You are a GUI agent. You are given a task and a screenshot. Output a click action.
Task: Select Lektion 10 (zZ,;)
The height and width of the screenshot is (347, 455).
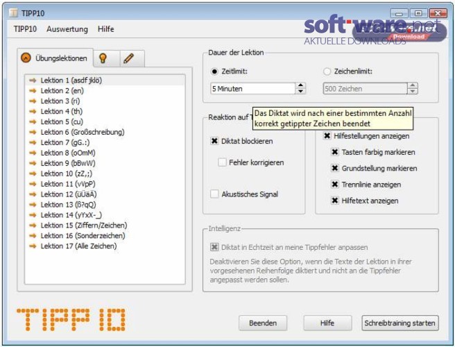(105, 173)
